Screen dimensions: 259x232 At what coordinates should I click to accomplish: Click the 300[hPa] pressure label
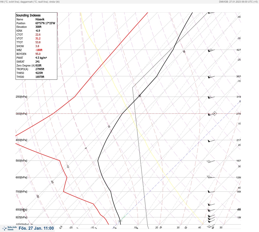[x=21, y=114]
